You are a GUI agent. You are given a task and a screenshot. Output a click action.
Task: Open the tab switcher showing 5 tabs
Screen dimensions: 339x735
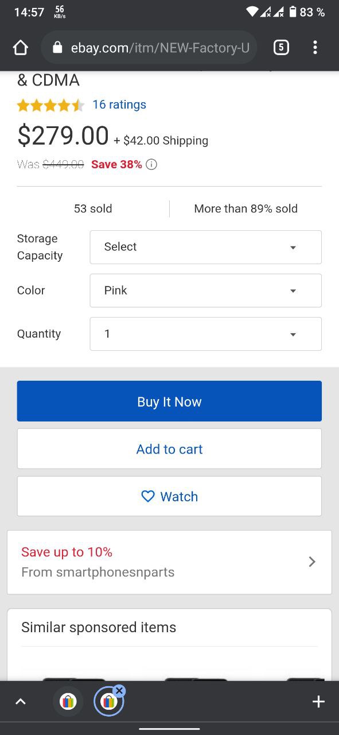pyautogui.click(x=280, y=48)
